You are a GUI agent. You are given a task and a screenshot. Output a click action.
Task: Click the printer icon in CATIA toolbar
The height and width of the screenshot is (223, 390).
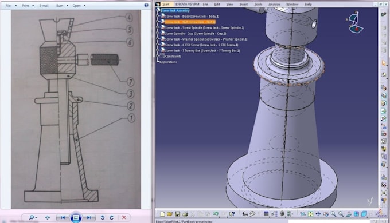(x=185, y=214)
